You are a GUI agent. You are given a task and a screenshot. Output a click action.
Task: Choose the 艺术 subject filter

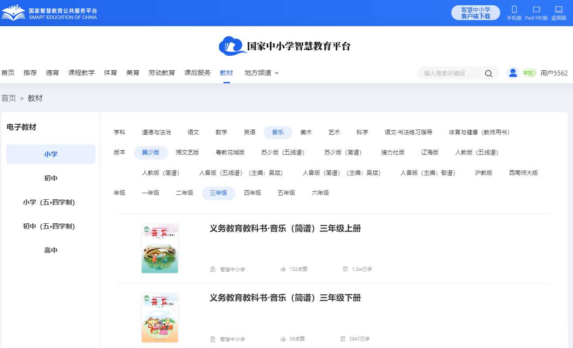pos(334,132)
